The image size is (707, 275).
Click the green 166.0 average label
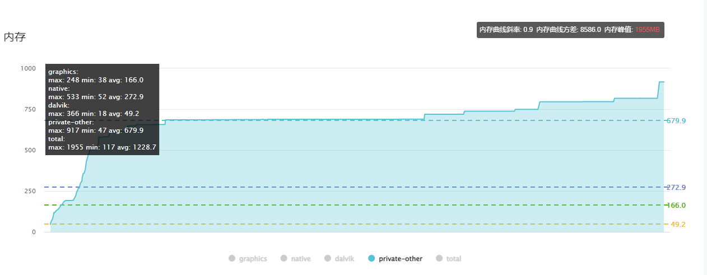tap(676, 206)
